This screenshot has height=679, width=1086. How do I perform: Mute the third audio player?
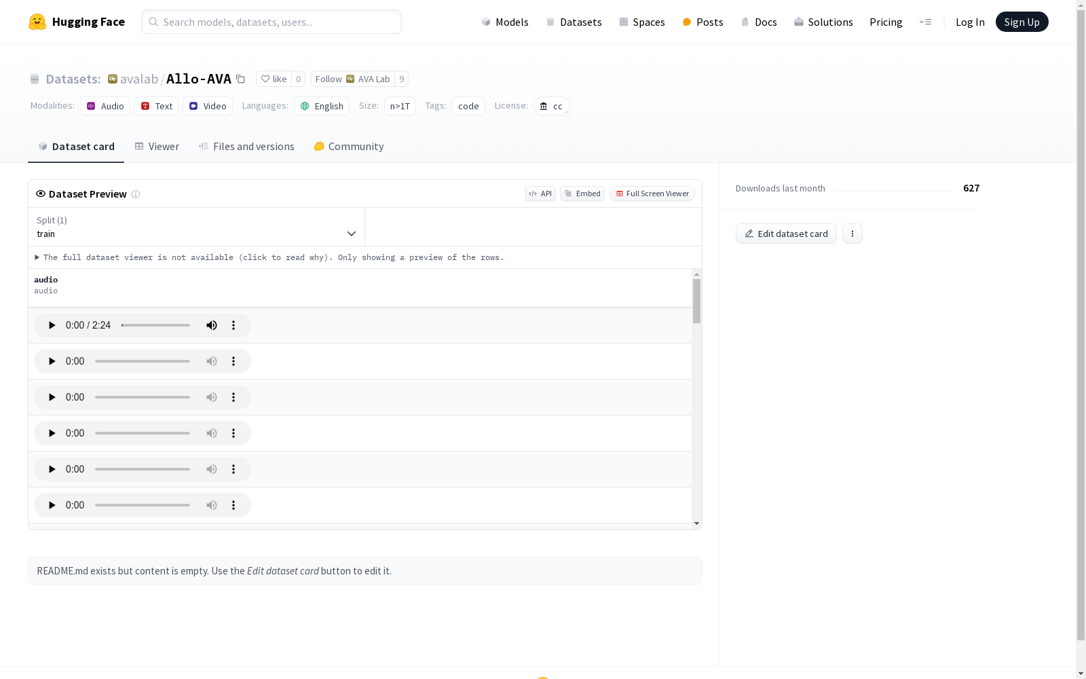[x=212, y=397]
